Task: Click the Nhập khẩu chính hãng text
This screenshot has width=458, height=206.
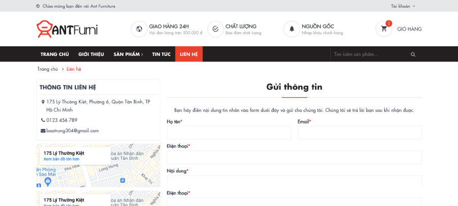Action: point(323,33)
